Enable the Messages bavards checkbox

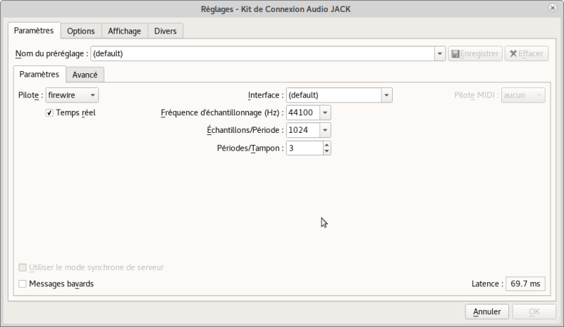pos(23,284)
